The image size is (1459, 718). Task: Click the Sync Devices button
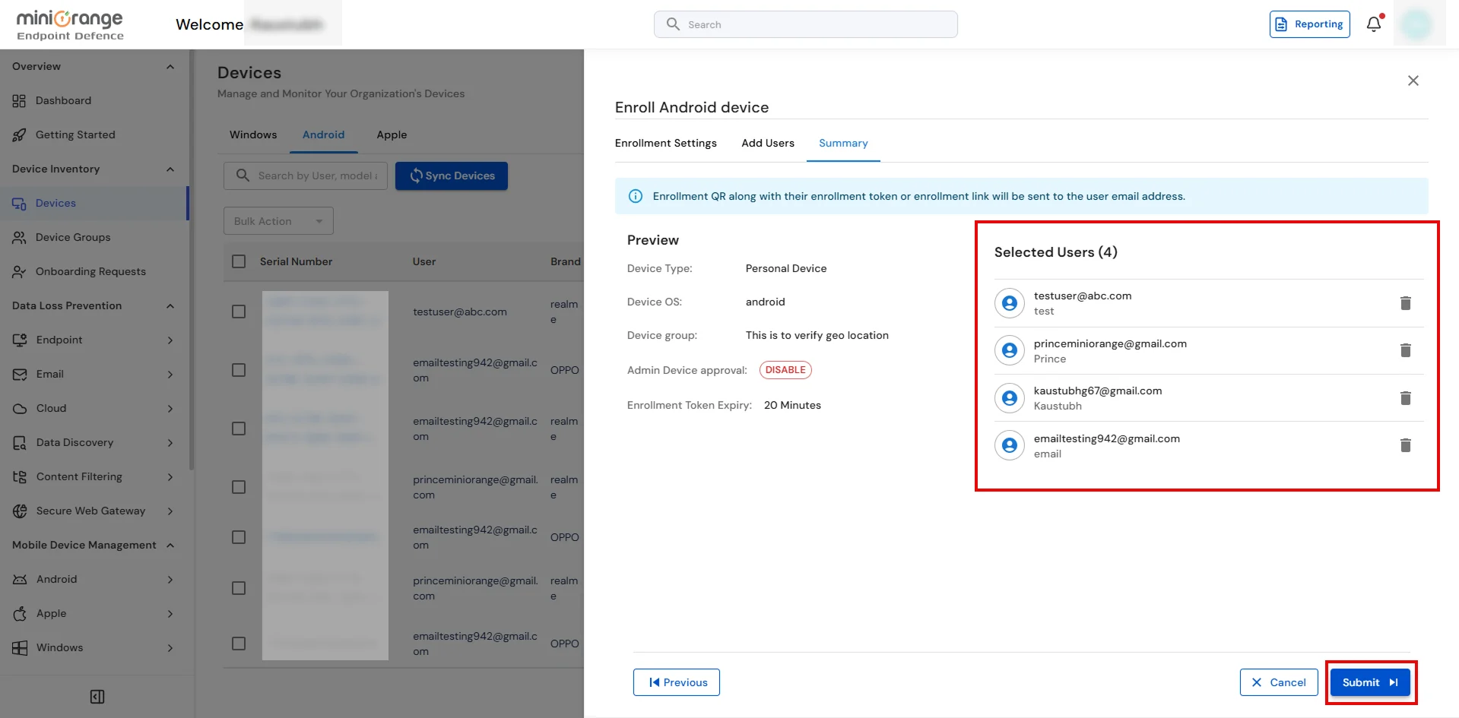(x=452, y=176)
